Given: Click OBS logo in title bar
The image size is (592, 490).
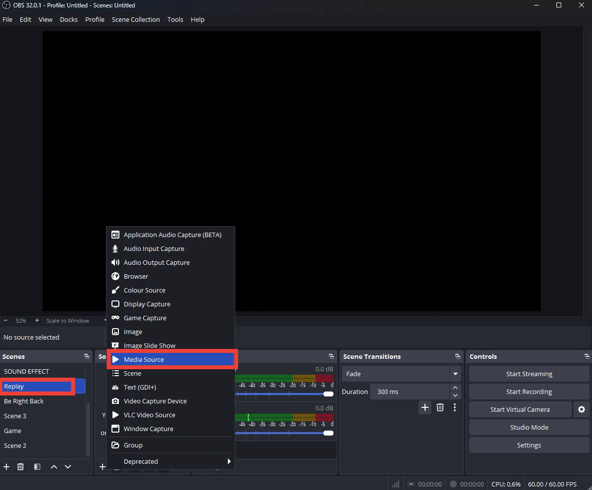Looking at the screenshot, I should (x=6, y=5).
